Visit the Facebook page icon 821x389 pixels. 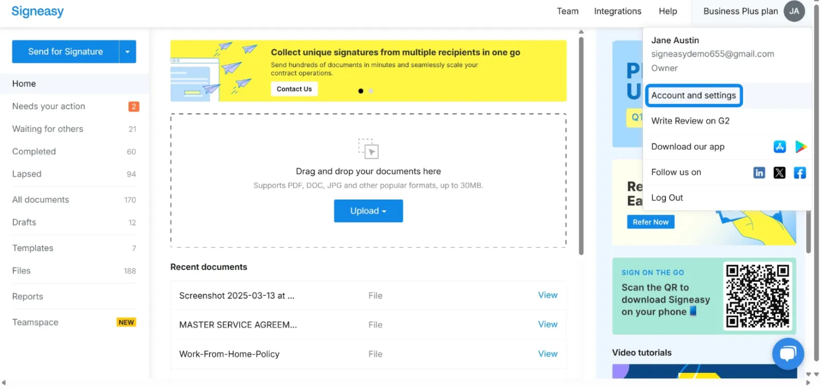pyautogui.click(x=800, y=173)
